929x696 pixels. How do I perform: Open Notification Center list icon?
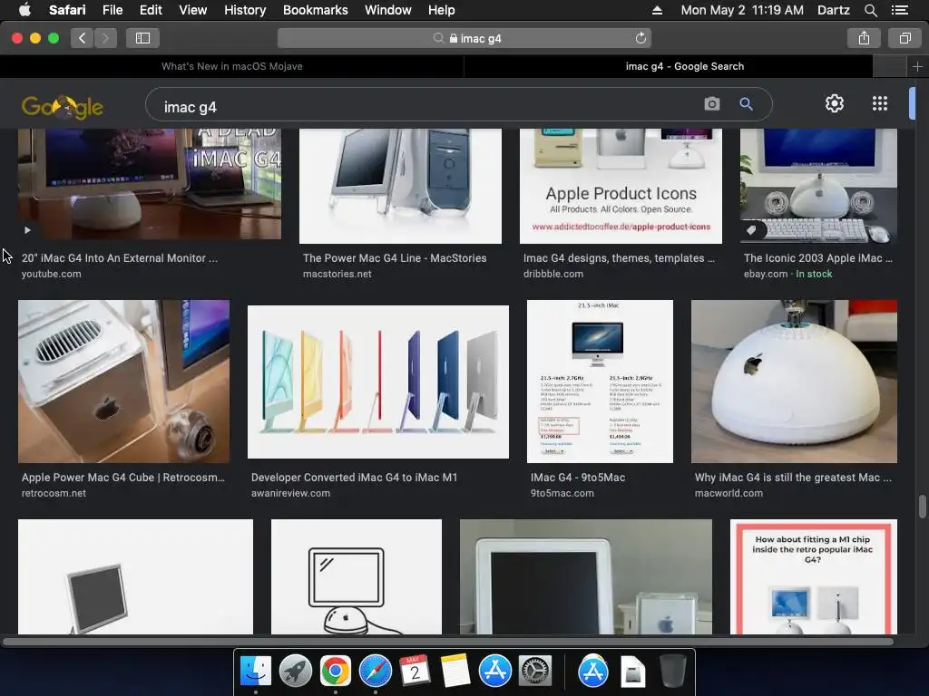tap(899, 10)
